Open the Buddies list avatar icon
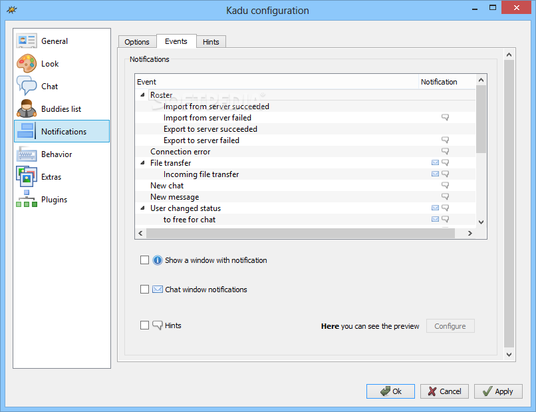The width and height of the screenshot is (536, 412). 27,108
